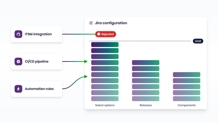This screenshot has width=218, height=123.
Task: Select the ITSM integration card
Action: pos(36,34)
